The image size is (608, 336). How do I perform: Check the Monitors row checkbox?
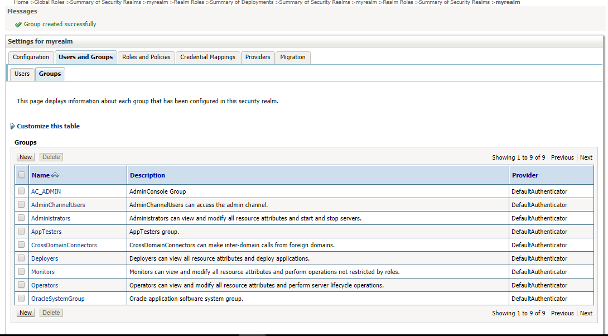[21, 271]
